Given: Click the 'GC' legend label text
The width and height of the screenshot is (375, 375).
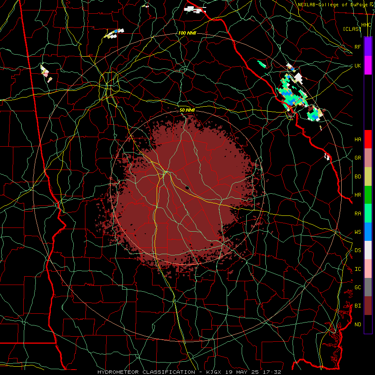Looking at the screenshot, I should coord(358,287).
